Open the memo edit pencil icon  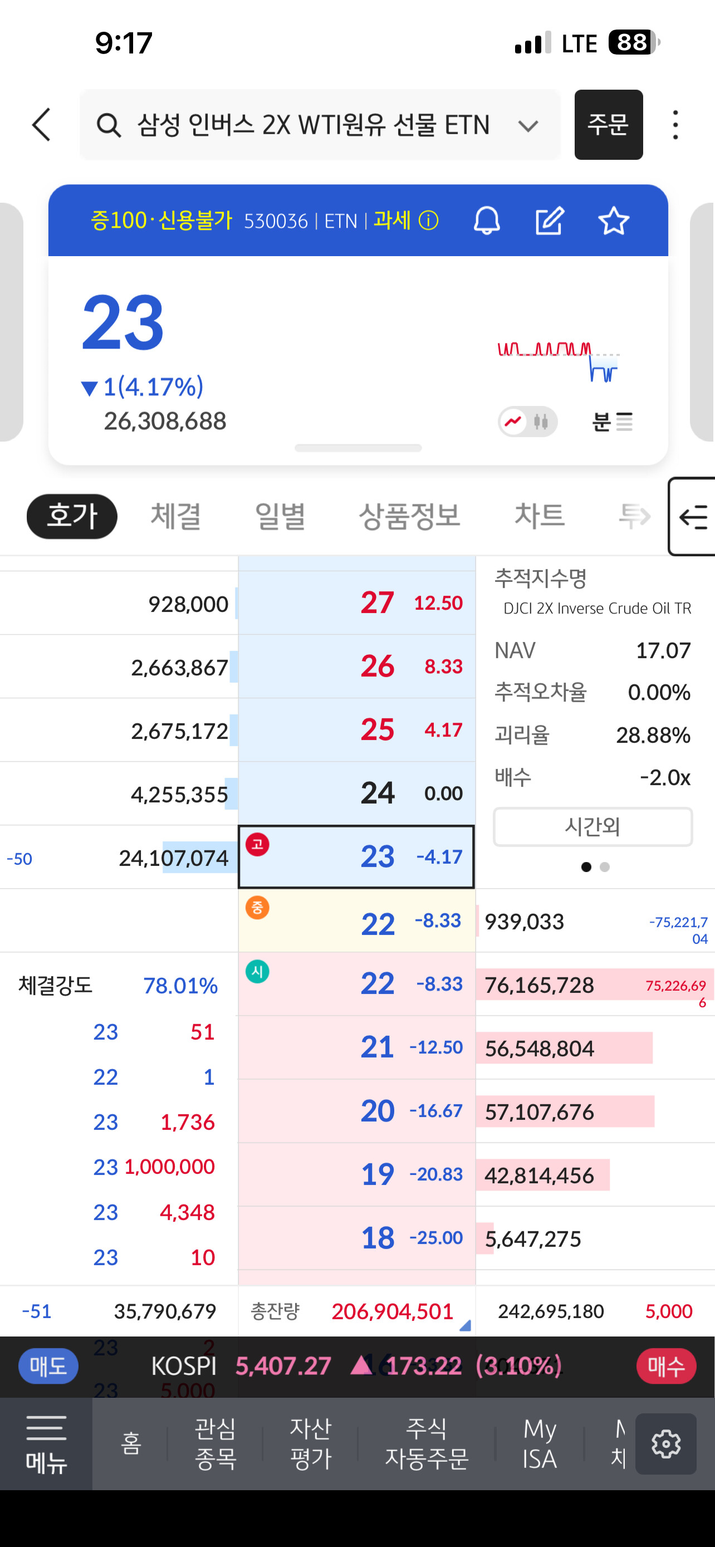(x=549, y=221)
